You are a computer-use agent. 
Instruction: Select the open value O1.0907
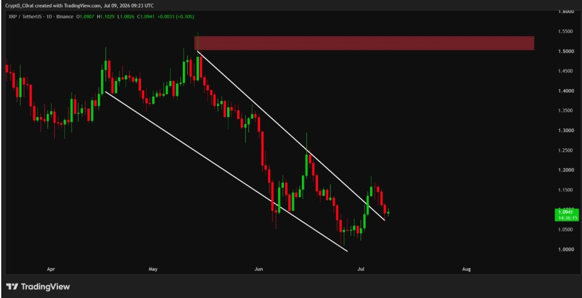point(84,17)
